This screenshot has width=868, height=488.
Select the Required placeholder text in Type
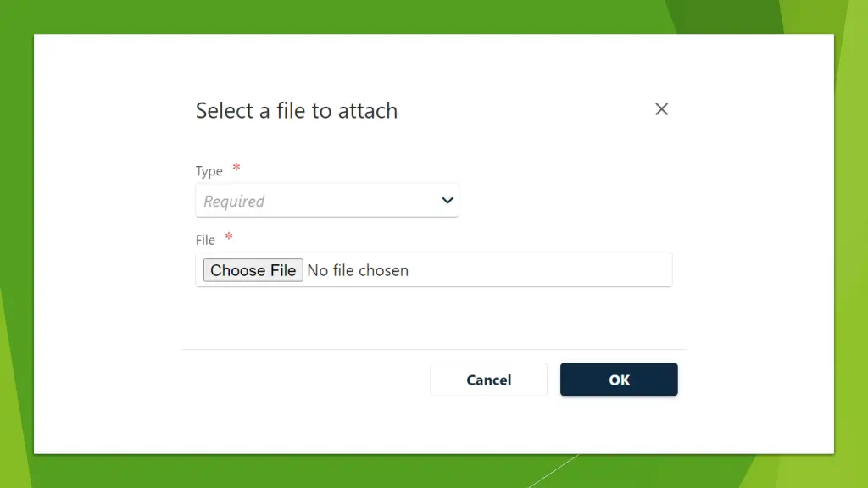point(234,202)
